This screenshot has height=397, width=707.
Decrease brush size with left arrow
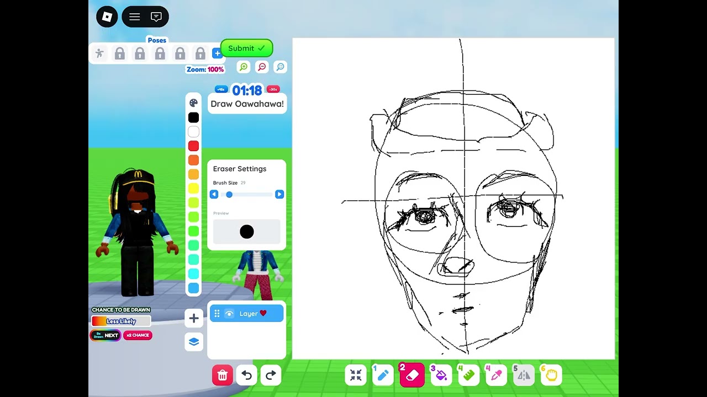pyautogui.click(x=214, y=194)
